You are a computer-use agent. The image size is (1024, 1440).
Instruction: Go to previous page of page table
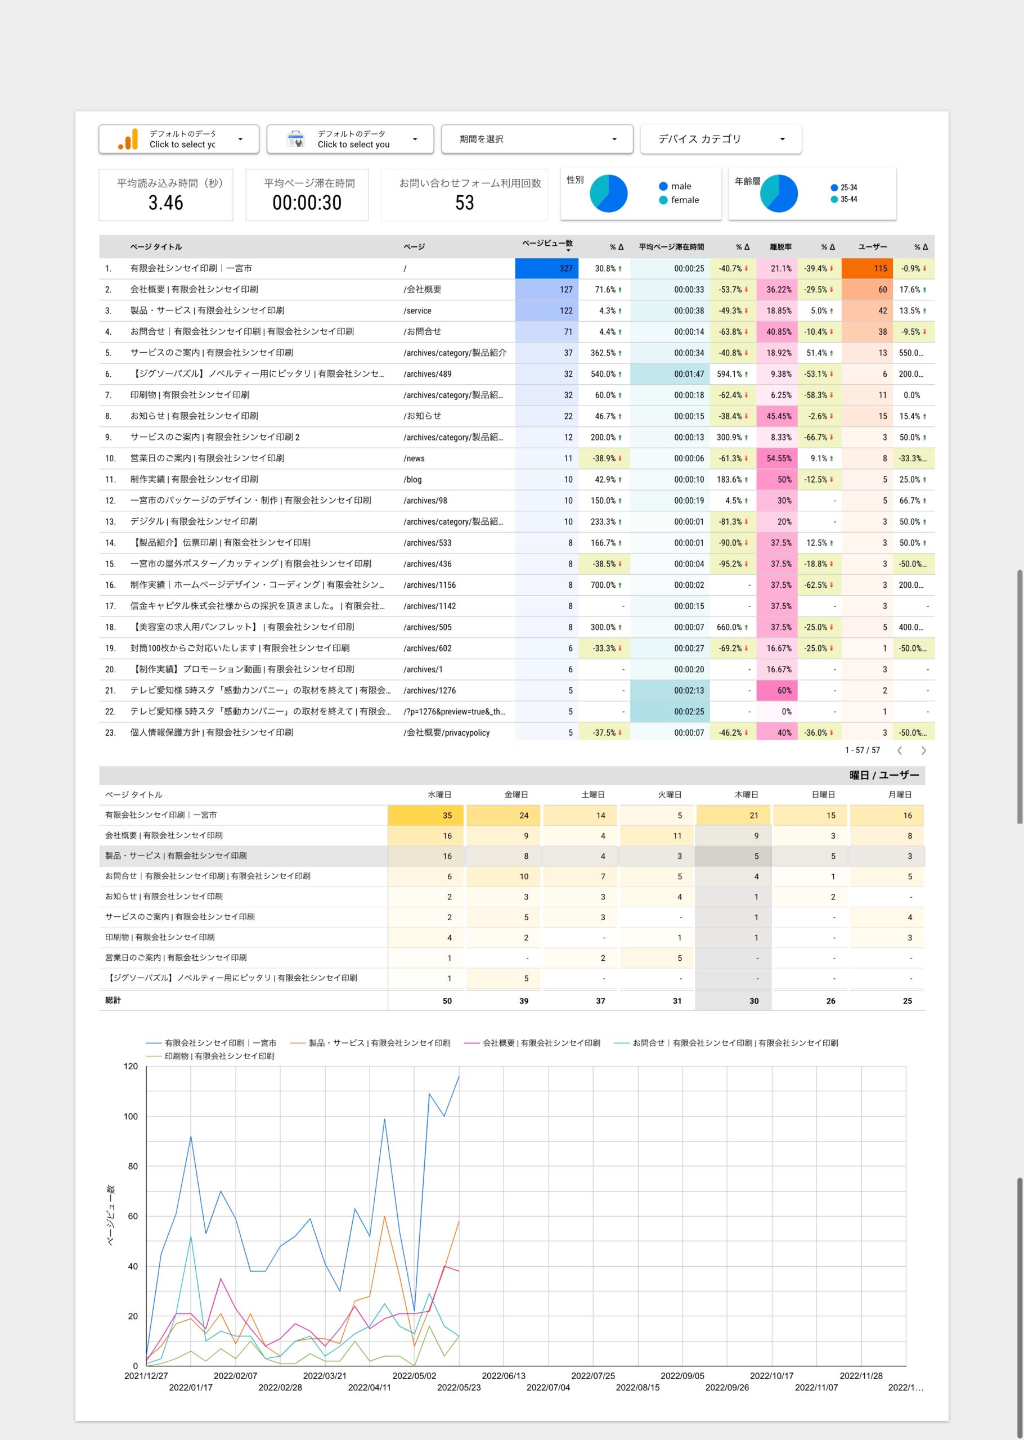900,750
